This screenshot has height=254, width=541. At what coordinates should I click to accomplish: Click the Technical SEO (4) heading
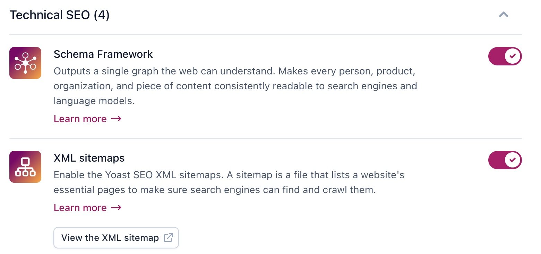coord(59,15)
